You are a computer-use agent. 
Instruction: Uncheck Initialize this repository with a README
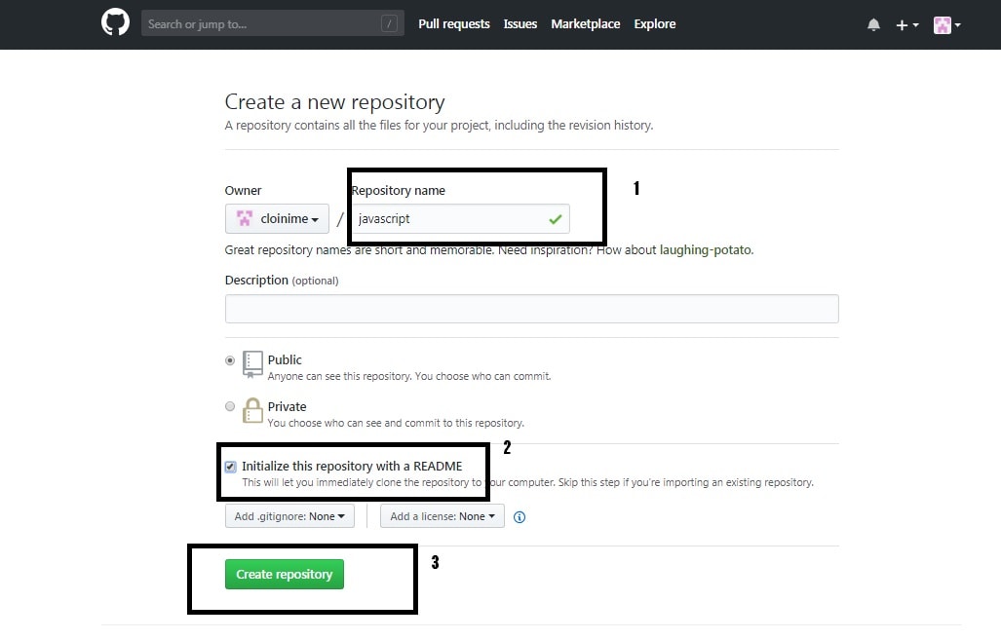pyautogui.click(x=230, y=466)
